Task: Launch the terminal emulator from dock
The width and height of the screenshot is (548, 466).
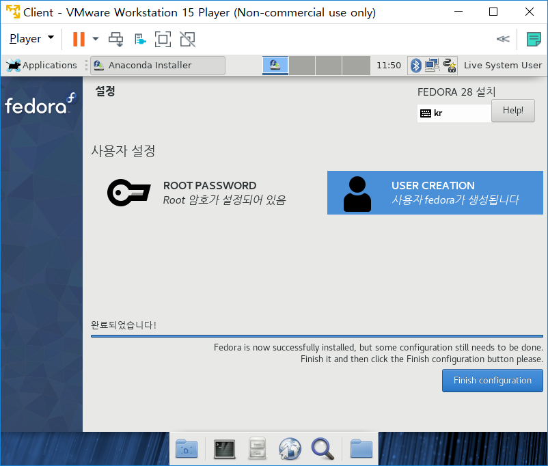Action: click(224, 449)
